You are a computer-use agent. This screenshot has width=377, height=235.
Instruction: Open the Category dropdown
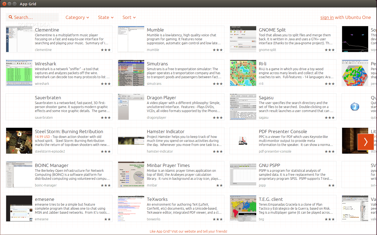coord(77,17)
